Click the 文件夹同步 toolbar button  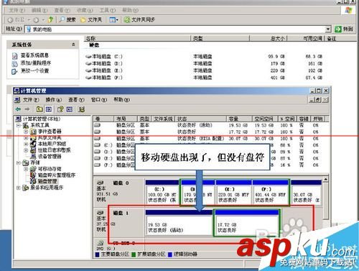[x=139, y=19]
